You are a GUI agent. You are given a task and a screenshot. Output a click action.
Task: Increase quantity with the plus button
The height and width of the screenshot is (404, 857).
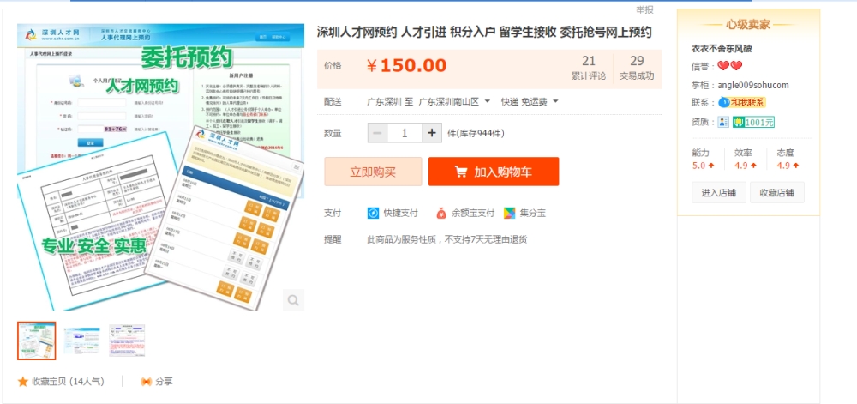click(x=432, y=133)
